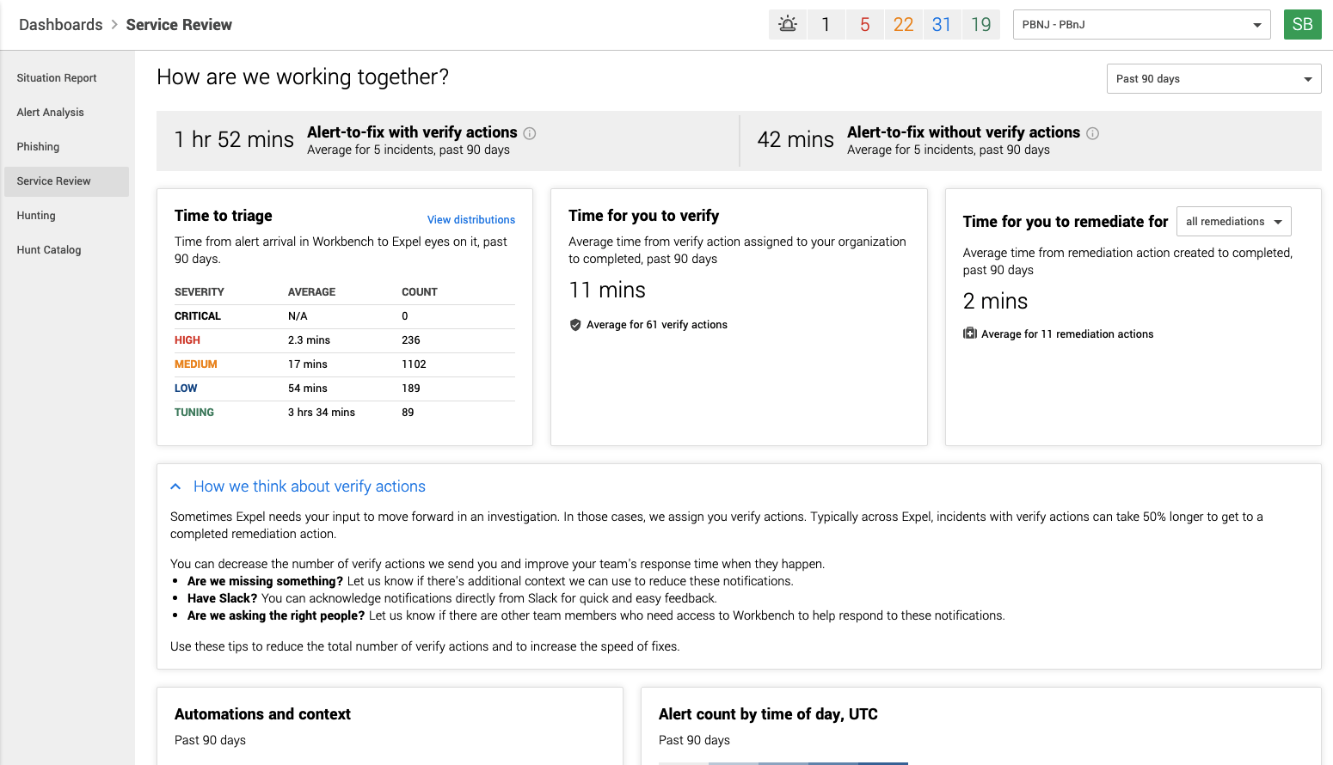The width and height of the screenshot is (1333, 765).
Task: Click the 1 hr 52 mins metric
Action: [x=234, y=139]
